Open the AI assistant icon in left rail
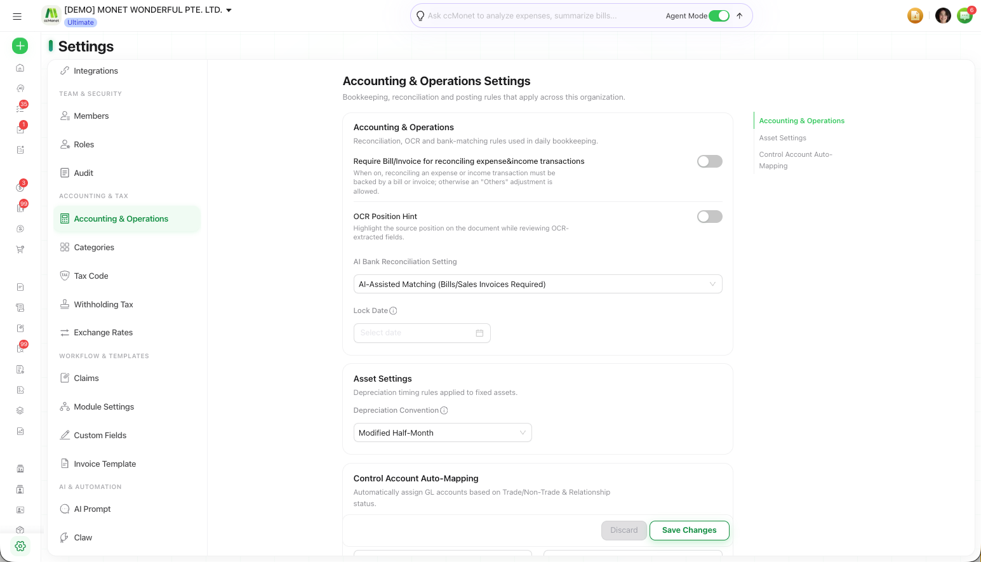Image resolution: width=981 pixels, height=562 pixels. point(20,88)
